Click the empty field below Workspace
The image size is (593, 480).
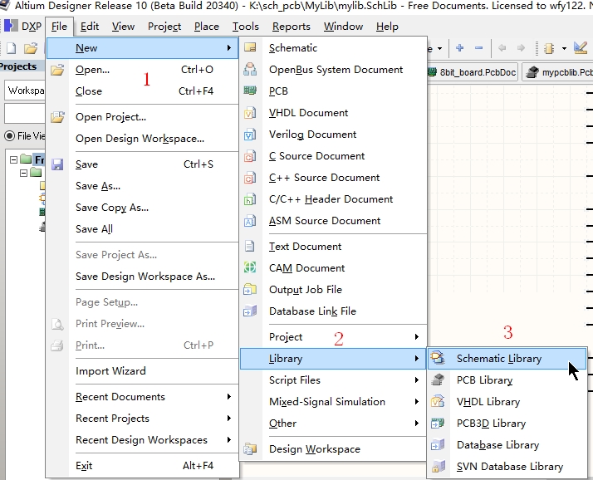click(x=25, y=113)
